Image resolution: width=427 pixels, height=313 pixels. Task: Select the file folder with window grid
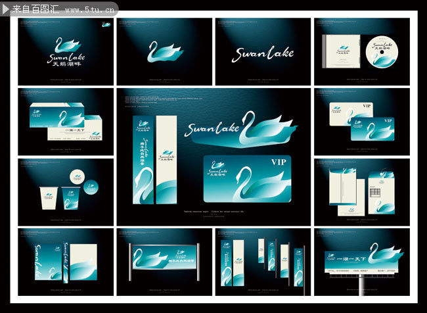pyautogui.click(x=381, y=193)
